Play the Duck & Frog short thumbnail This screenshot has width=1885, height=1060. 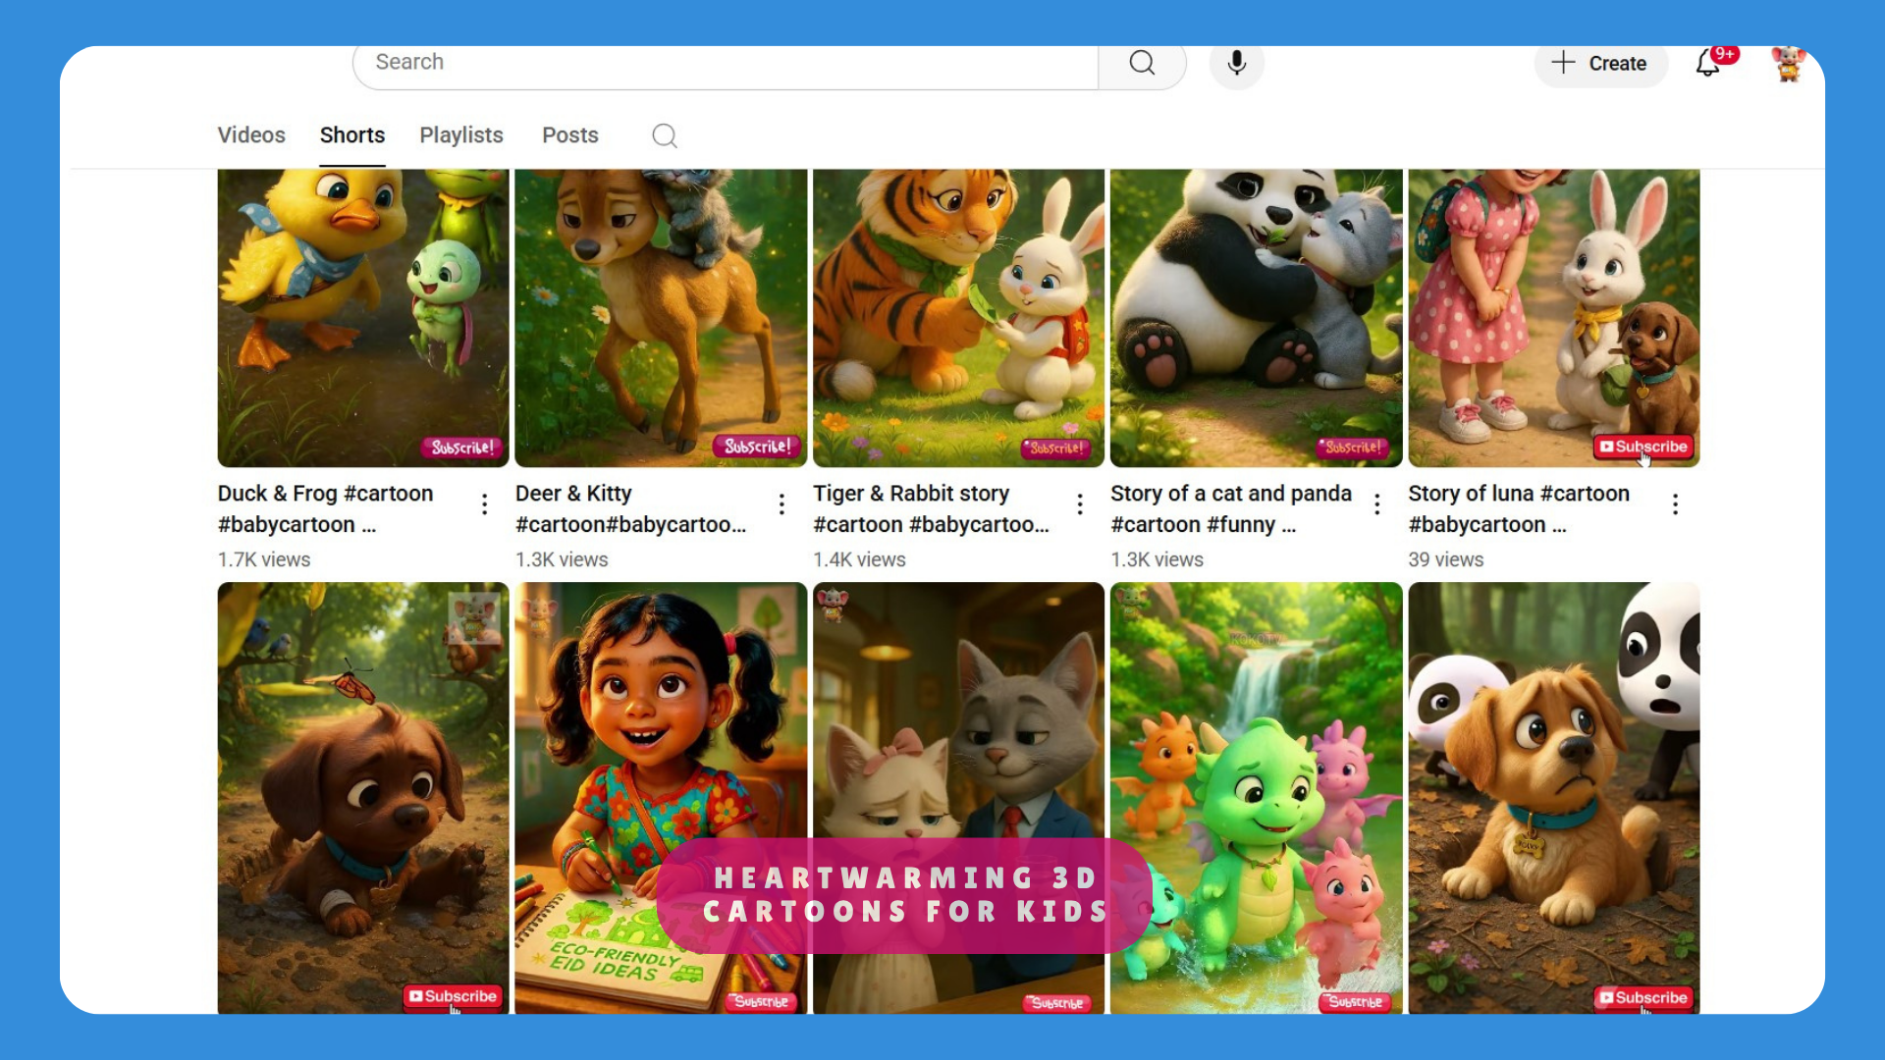pyautogui.click(x=363, y=314)
